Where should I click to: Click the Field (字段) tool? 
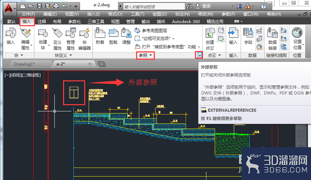click(x=248, y=36)
